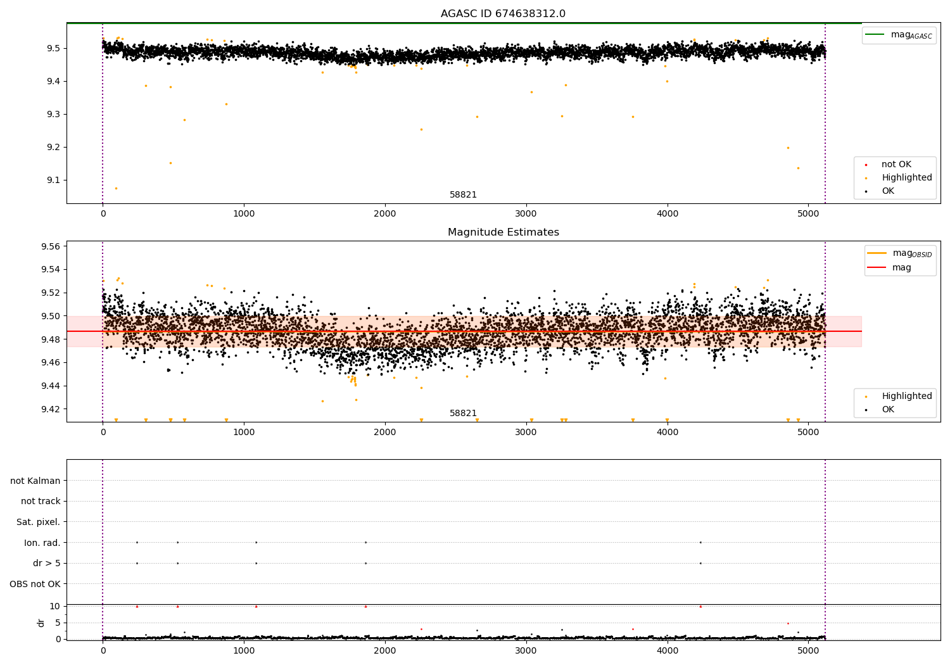The width and height of the screenshot is (950, 665).
Task: Click the orange line sample beside mag OBSID
Action: 877,253
